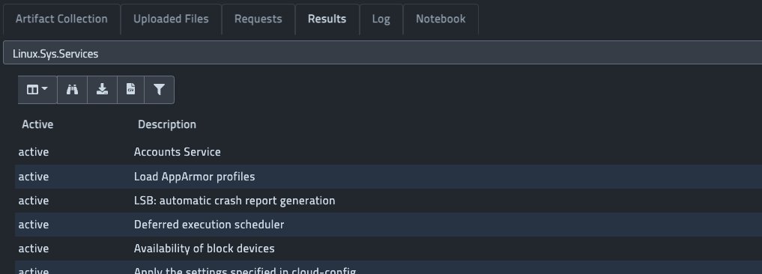Click the binoculars inspect icon
The height and width of the screenshot is (274, 762).
point(73,90)
